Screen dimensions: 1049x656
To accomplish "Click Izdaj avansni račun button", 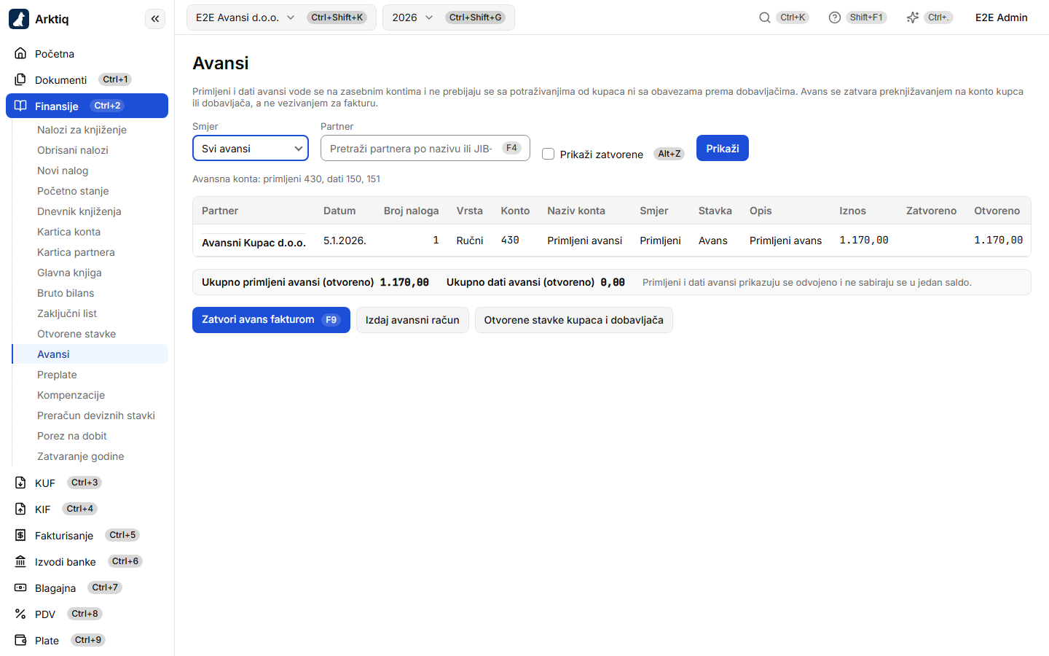I will [412, 320].
